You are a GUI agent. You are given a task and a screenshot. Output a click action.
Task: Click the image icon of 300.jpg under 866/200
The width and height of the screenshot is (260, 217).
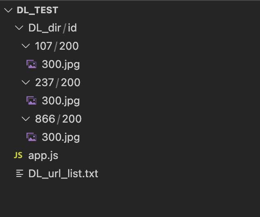click(x=31, y=137)
